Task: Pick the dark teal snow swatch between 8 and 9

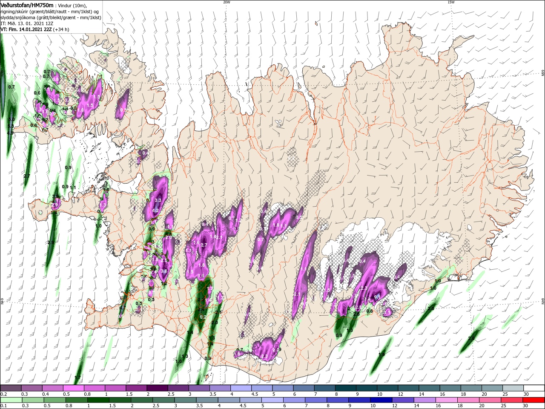Action: [x=345, y=388]
